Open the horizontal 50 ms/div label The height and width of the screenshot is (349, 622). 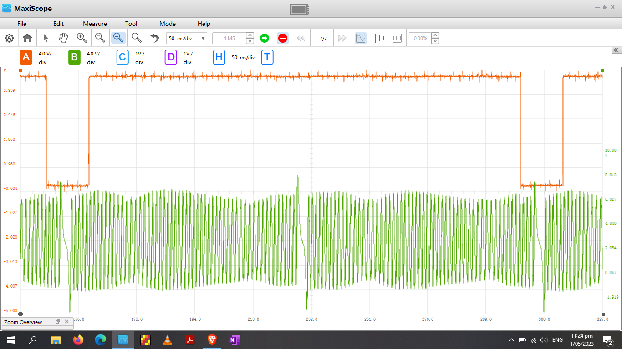pos(243,57)
